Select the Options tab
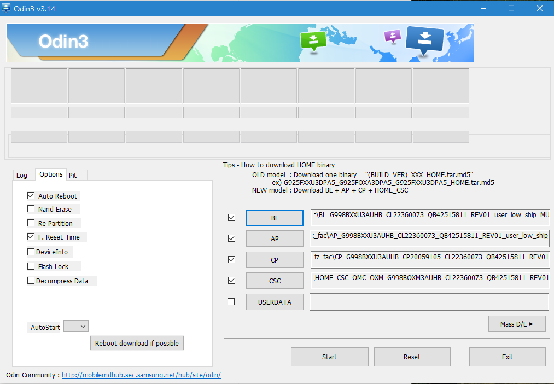The width and height of the screenshot is (554, 384). (51, 174)
